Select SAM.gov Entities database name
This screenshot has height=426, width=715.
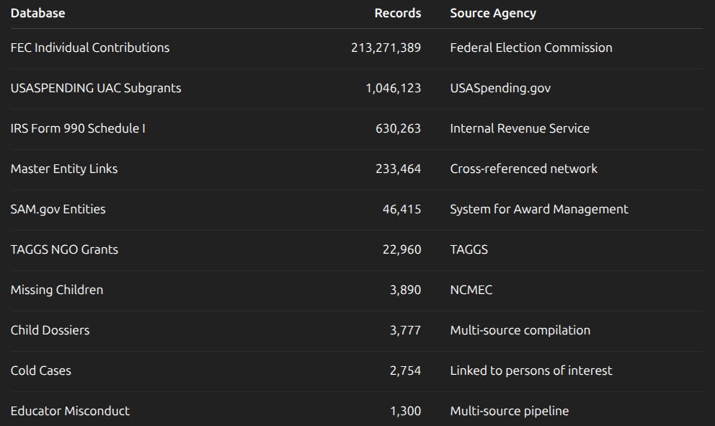(x=58, y=209)
